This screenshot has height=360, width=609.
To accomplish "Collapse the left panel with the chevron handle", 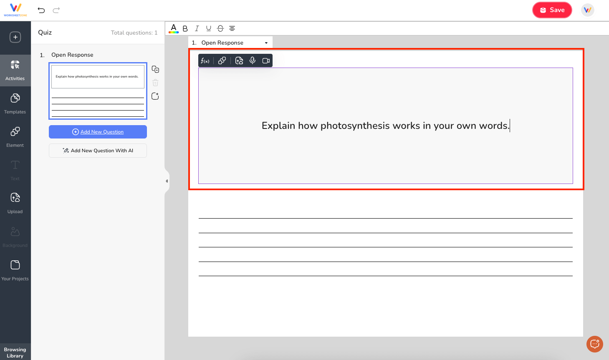I will (x=167, y=180).
